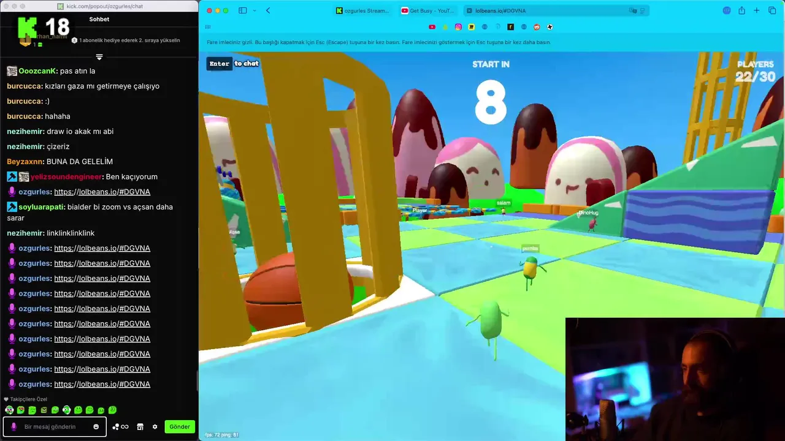Open the Reader view icon in address bar

click(x=642, y=10)
